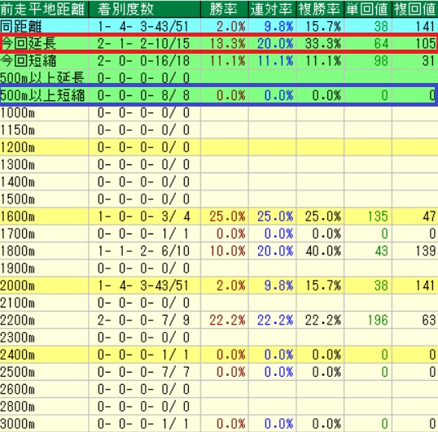The image size is (438, 432).
Task: Select the 今回短縮 row label
Action: click(28, 60)
